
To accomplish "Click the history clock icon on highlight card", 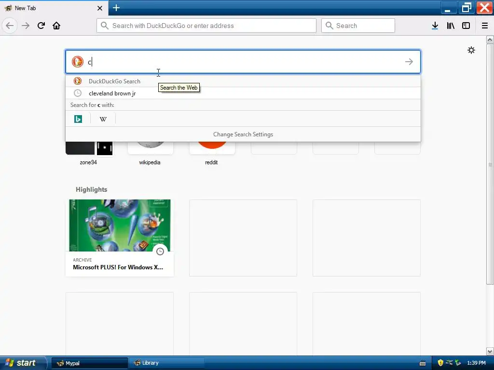I will click(x=160, y=251).
